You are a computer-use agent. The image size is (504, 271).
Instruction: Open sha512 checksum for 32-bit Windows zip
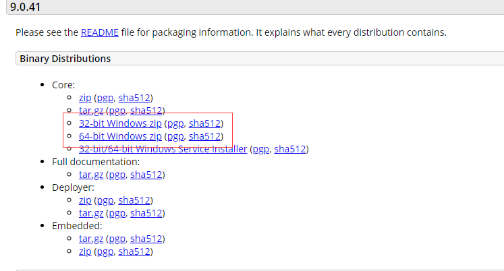[x=205, y=124]
